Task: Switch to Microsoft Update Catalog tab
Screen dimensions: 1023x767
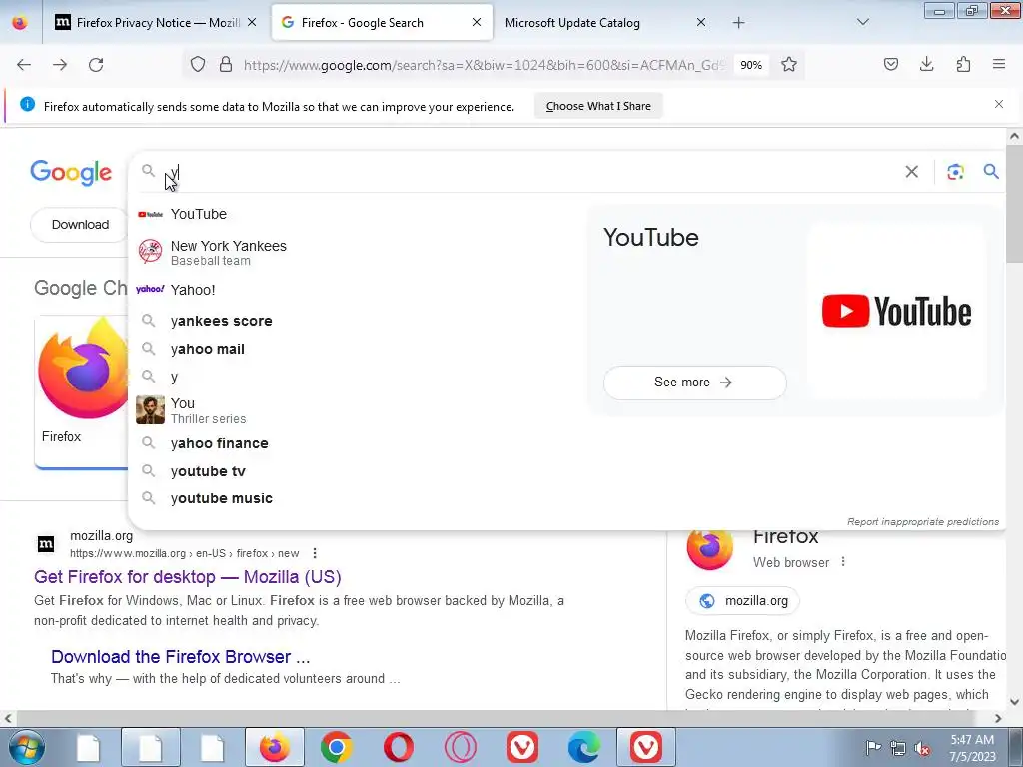Action: click(x=572, y=23)
